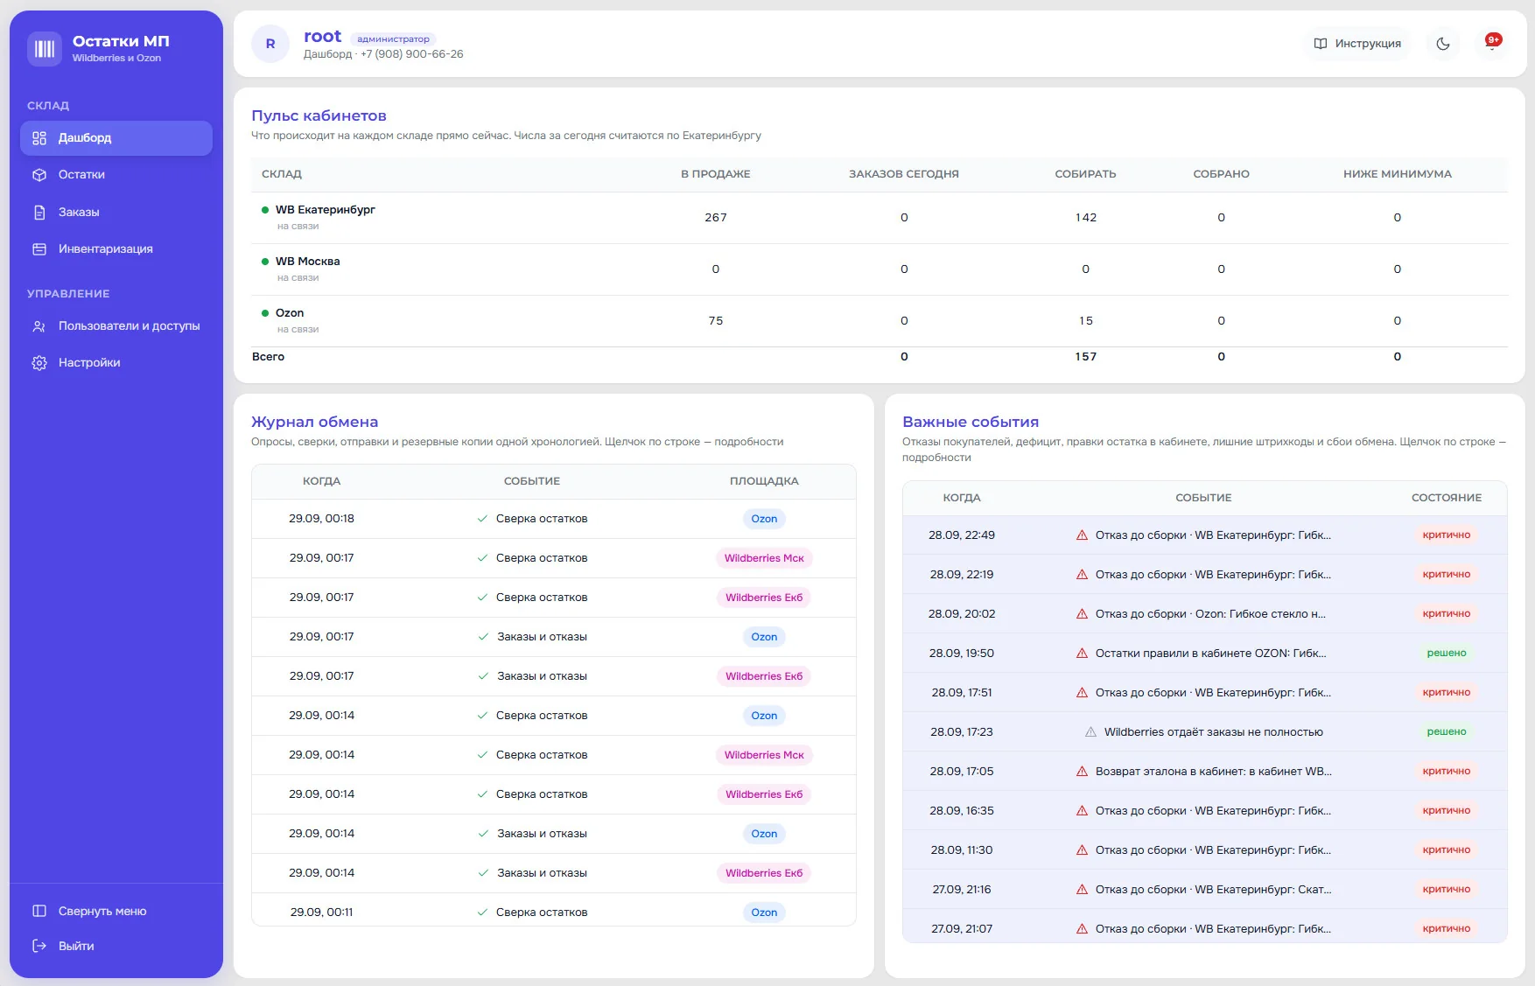Click the Состояние column header

1447,498
